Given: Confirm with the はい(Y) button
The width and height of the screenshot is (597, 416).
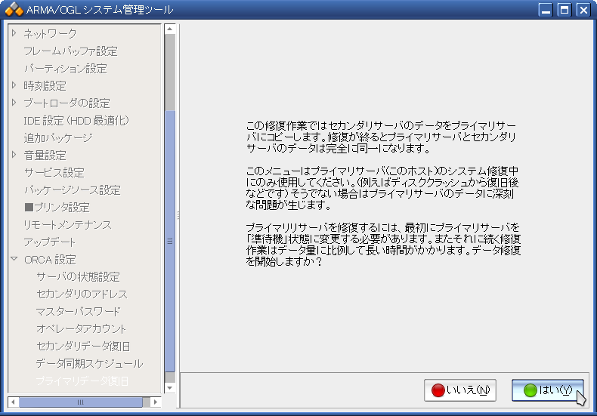Looking at the screenshot, I should click(x=547, y=390).
